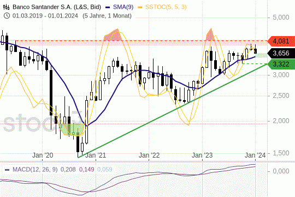Click the MACD(12, 26, 9) indicator label
The width and height of the screenshot is (295, 197).
[35, 169]
